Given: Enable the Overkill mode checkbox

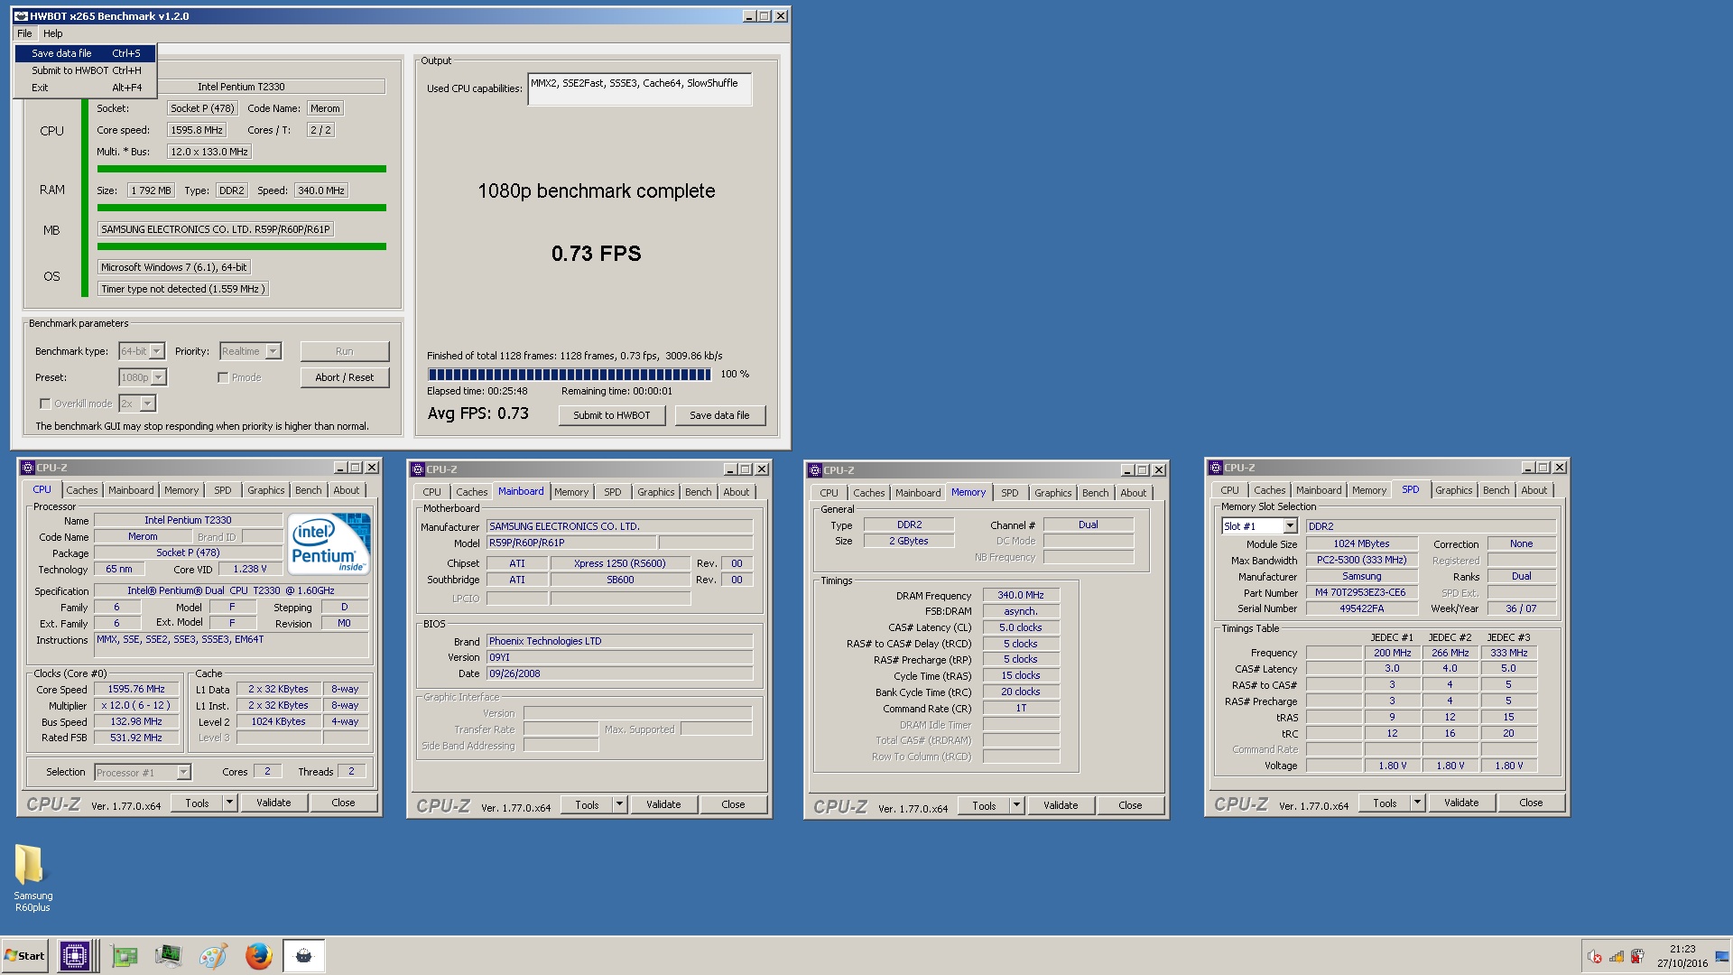Looking at the screenshot, I should point(45,404).
